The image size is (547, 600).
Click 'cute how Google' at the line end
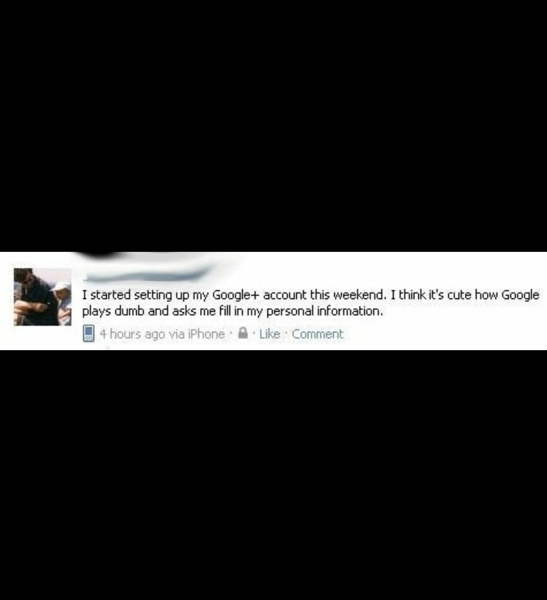pyautogui.click(x=493, y=295)
